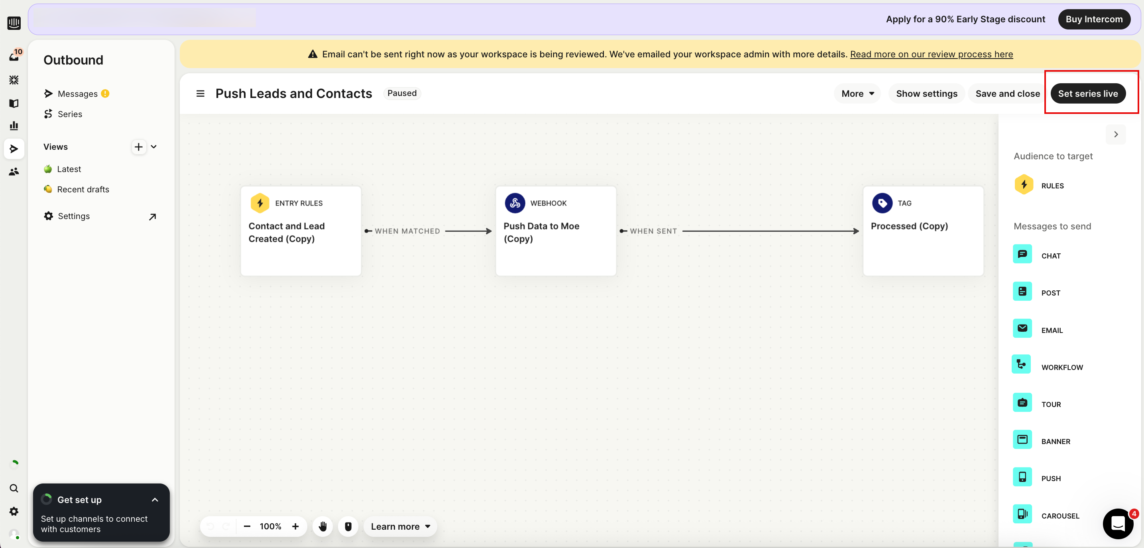The width and height of the screenshot is (1144, 548).
Task: Open the Fin AI sparkle icon in sidebar
Action: point(14,80)
